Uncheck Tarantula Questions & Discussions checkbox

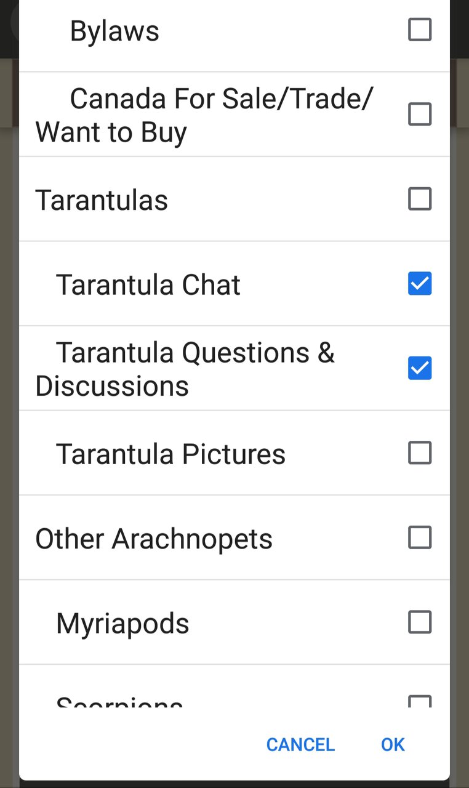(x=420, y=368)
